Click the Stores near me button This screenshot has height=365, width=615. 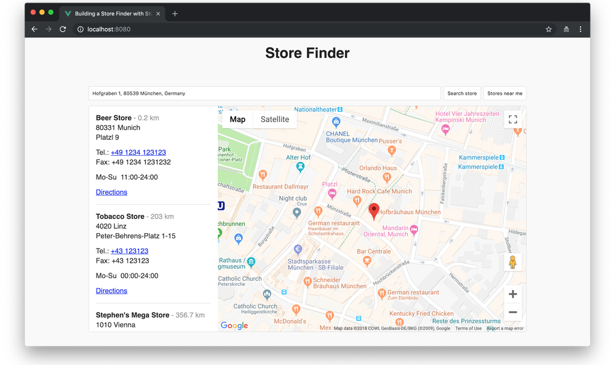505,94
